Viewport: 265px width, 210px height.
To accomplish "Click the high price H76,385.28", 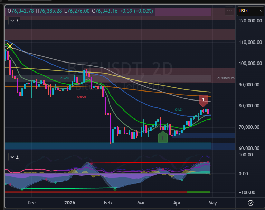I will tap(49, 11).
